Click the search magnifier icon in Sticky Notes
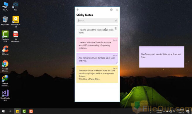 116,21
